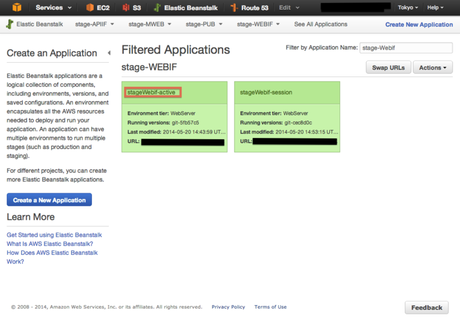Click Create New Application link at top right

pos(419,25)
